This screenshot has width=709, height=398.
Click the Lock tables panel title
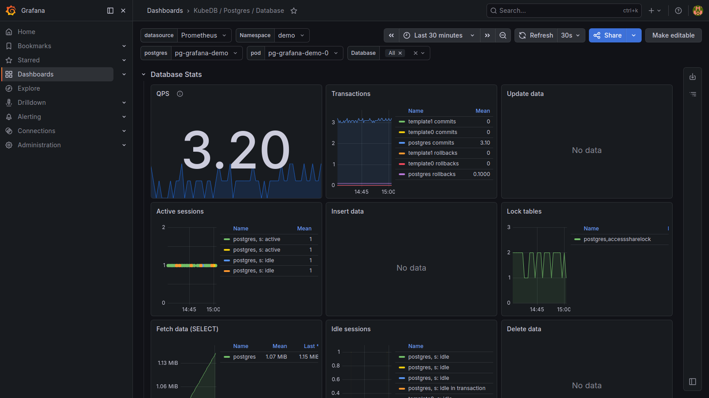click(x=524, y=211)
